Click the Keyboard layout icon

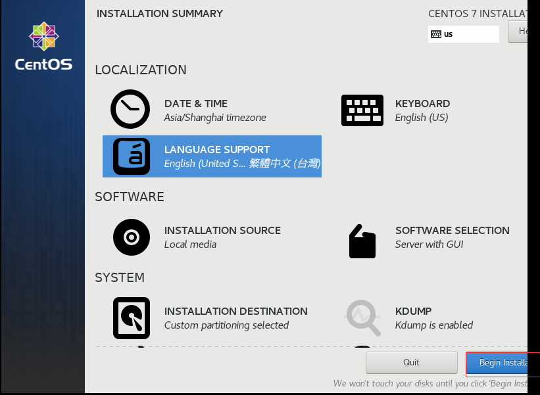click(x=362, y=110)
